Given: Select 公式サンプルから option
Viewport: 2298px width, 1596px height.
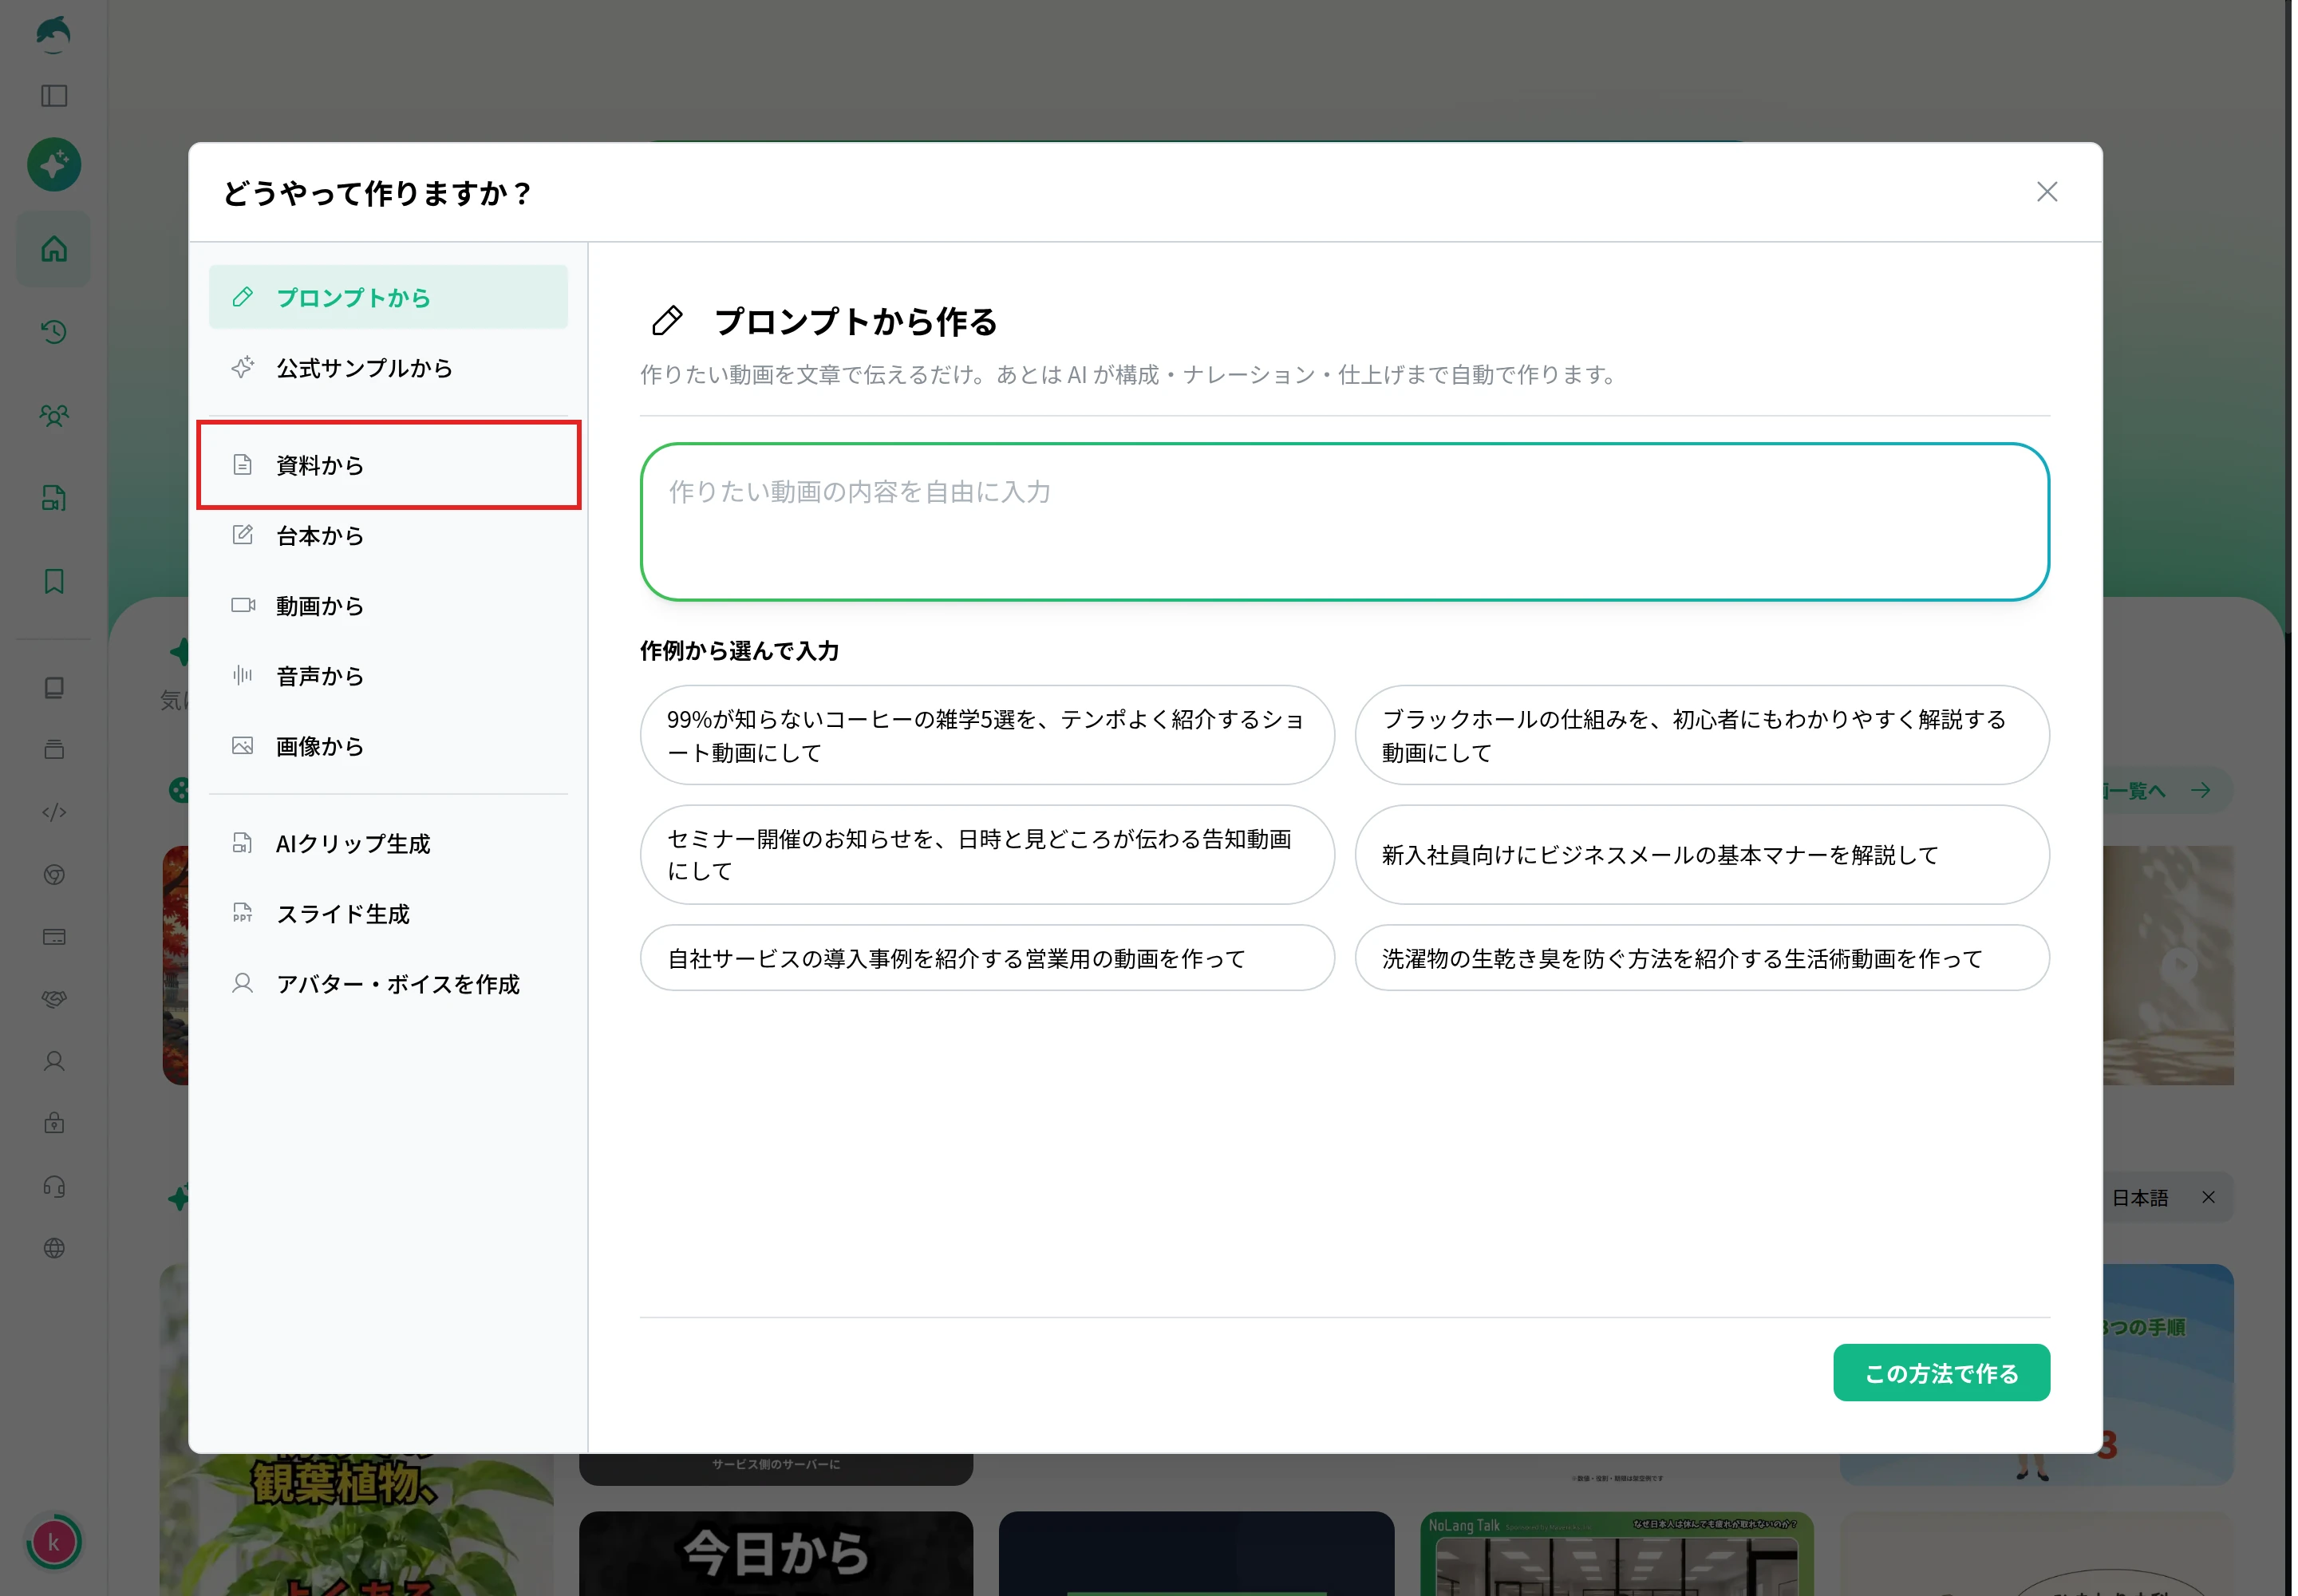Looking at the screenshot, I should pos(388,368).
